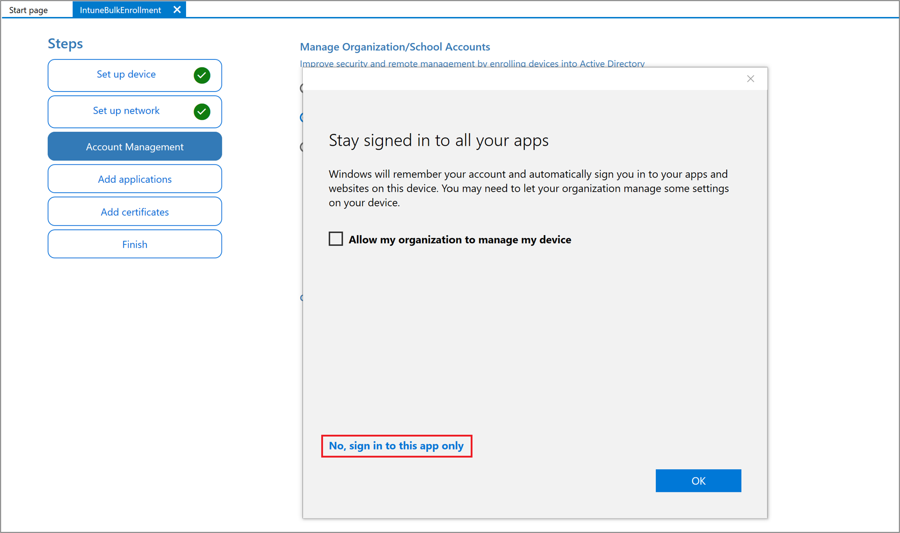This screenshot has width=900, height=533.
Task: Switch to the Start page tab
Action: click(x=28, y=9)
